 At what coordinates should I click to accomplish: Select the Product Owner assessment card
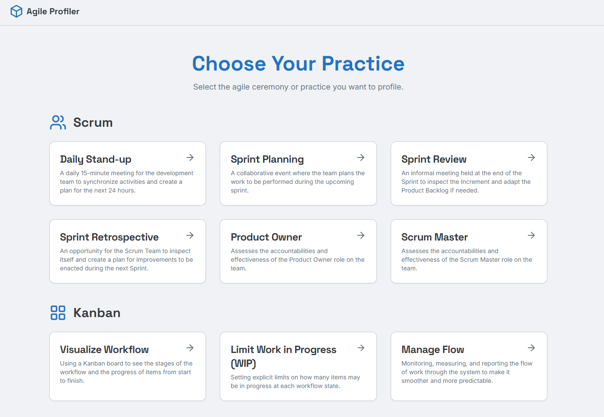pos(298,251)
